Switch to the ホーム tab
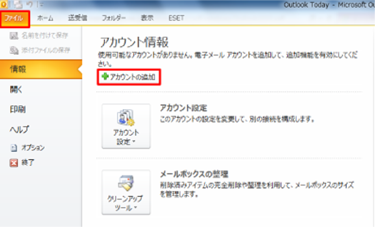Image resolution: width=375 pixels, height=227 pixels. (x=45, y=18)
